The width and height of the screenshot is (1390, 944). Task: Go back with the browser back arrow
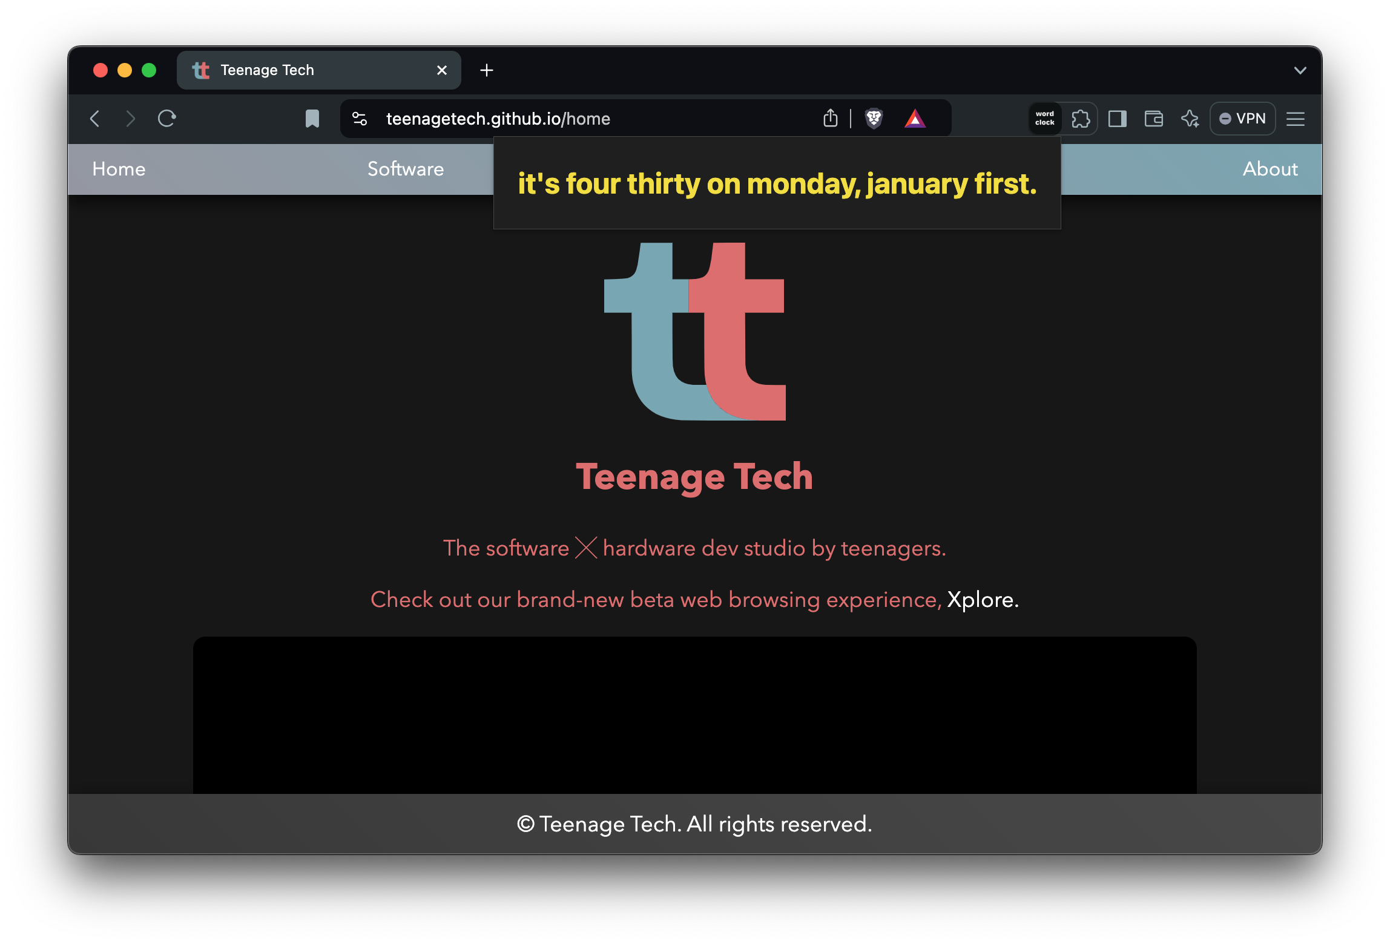[94, 119]
